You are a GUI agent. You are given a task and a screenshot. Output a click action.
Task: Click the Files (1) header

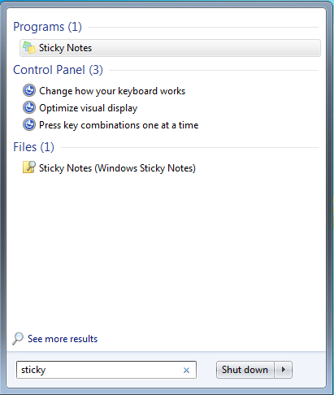(33, 147)
